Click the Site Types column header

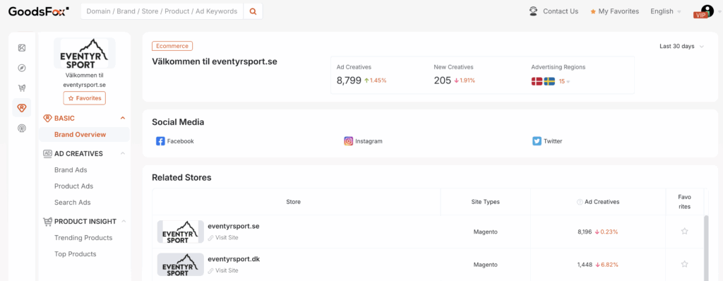click(x=486, y=202)
